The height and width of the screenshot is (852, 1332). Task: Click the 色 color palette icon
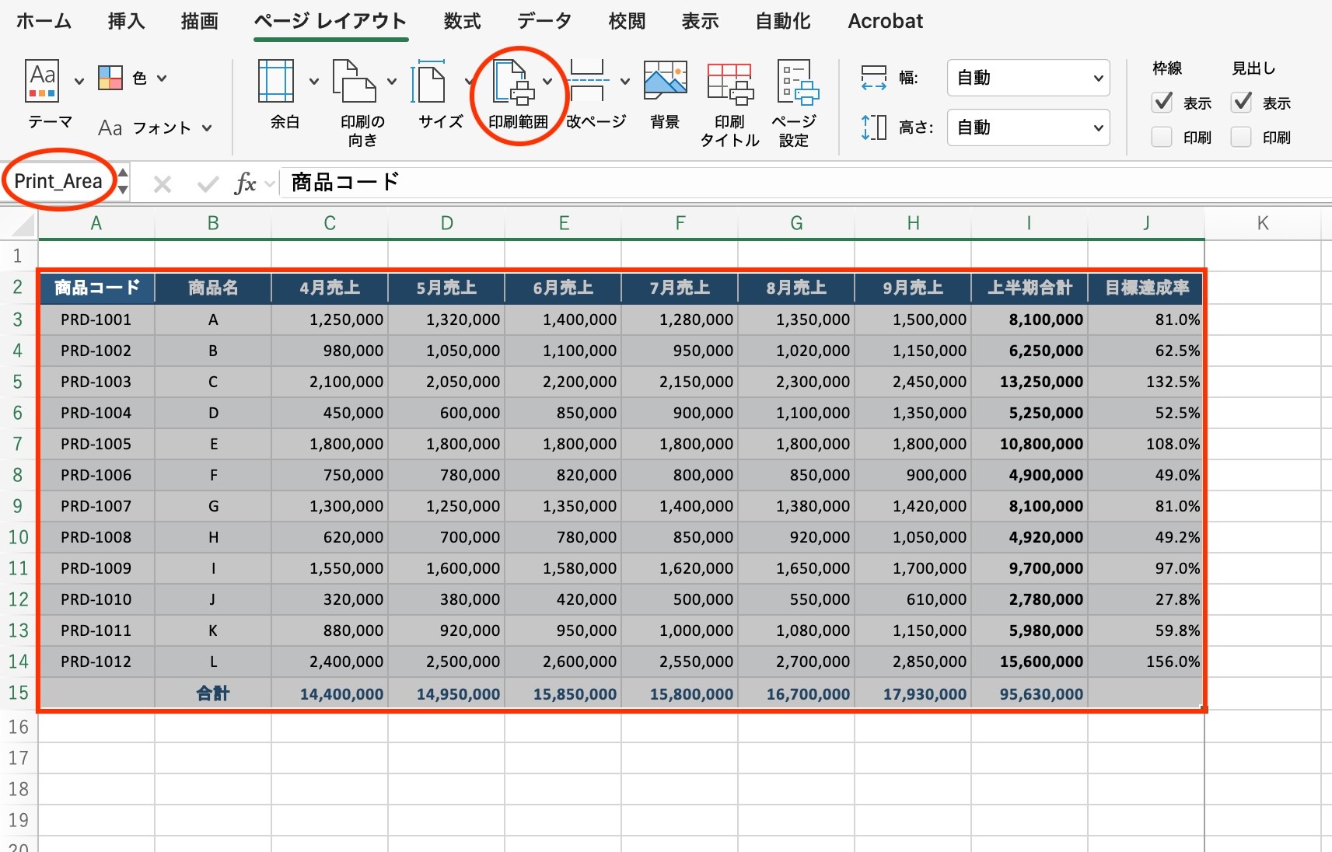[x=110, y=78]
